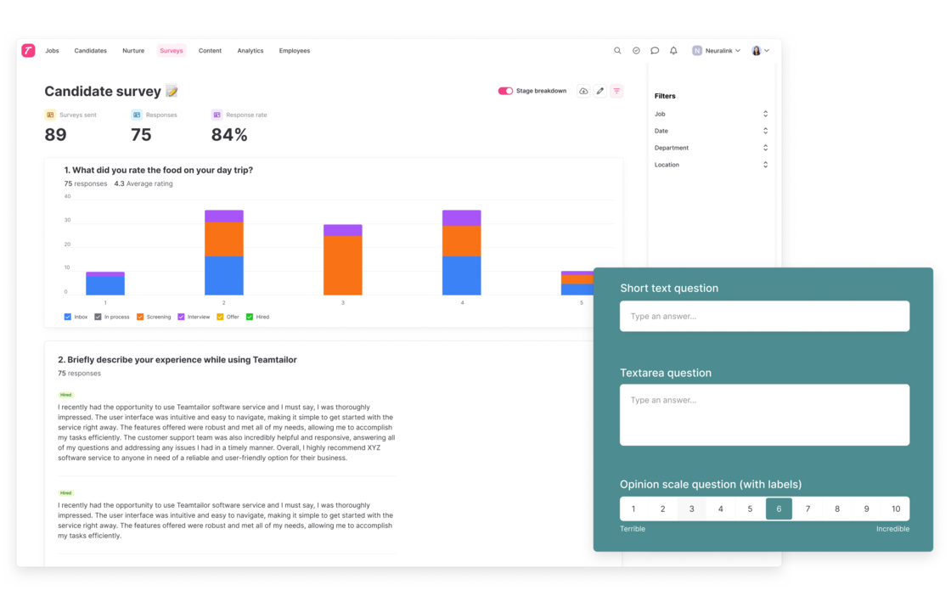Click the Textarea question input field
951x596 pixels.
(764, 414)
